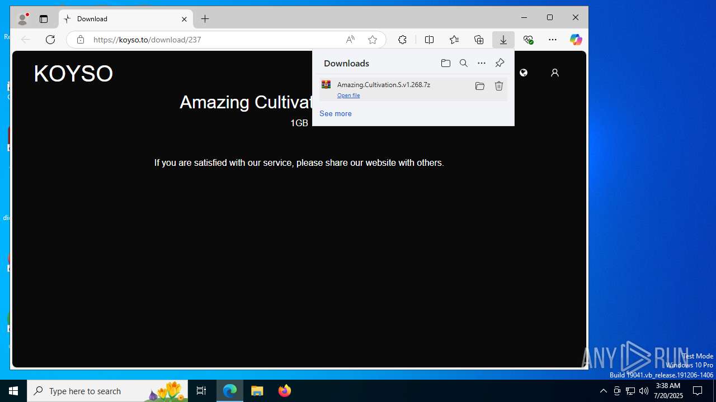Screen dimensions: 716x402
Task: Select the Download browser tab
Action: (125, 19)
